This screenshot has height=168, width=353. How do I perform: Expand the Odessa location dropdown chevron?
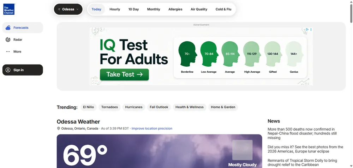tap(77, 9)
